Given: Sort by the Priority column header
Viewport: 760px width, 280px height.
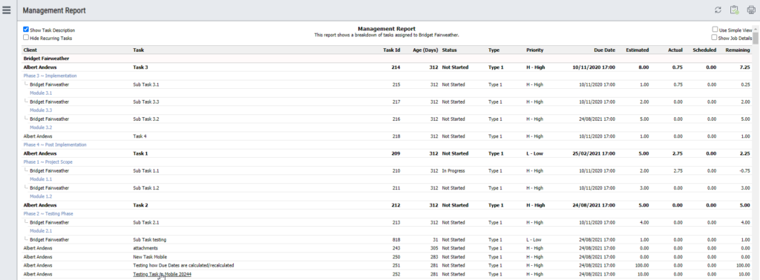Looking at the screenshot, I should pos(534,50).
